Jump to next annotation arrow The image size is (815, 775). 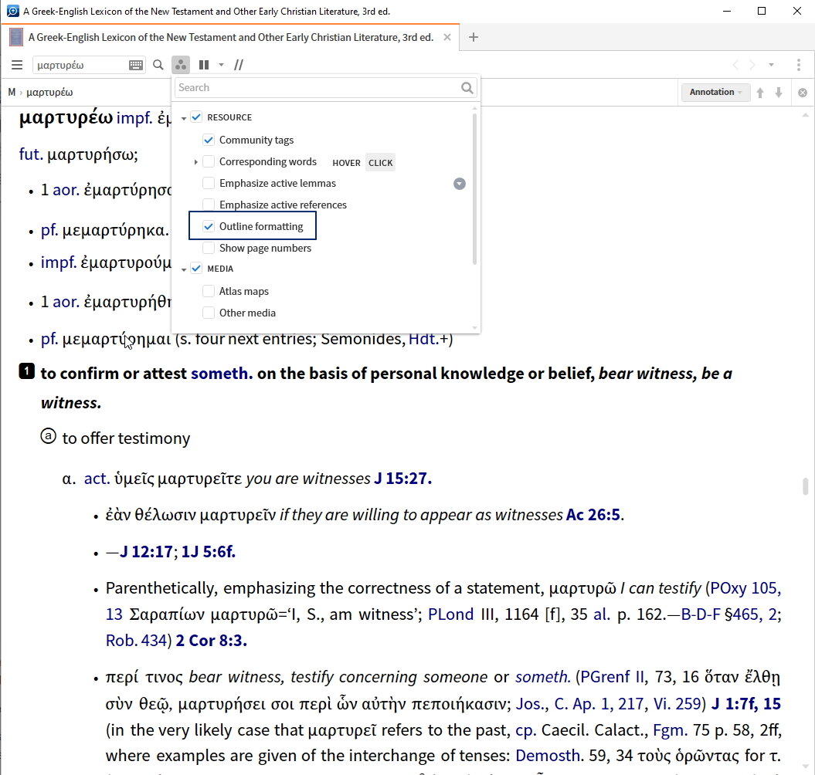click(x=779, y=93)
